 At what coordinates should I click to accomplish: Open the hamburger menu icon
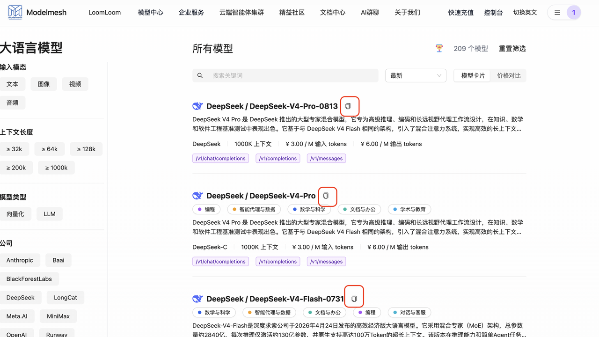pyautogui.click(x=557, y=13)
